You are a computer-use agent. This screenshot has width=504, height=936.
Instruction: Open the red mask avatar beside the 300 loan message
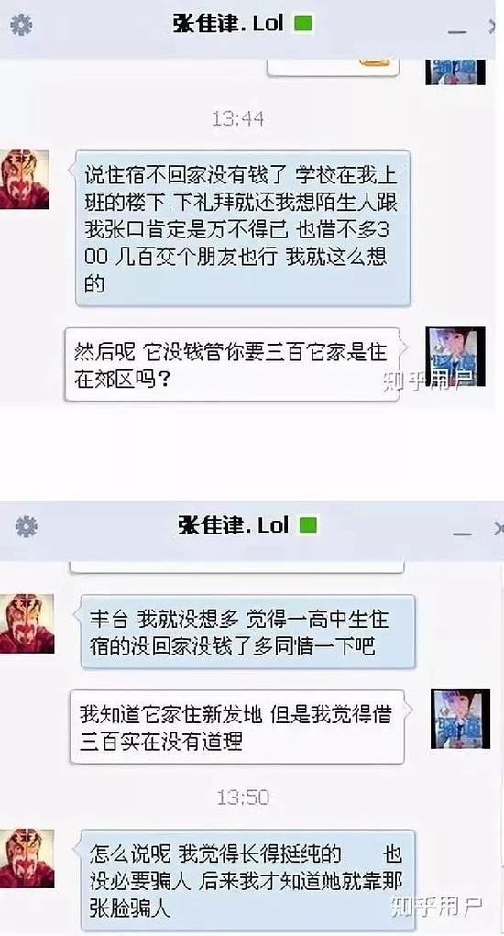[x=24, y=179]
